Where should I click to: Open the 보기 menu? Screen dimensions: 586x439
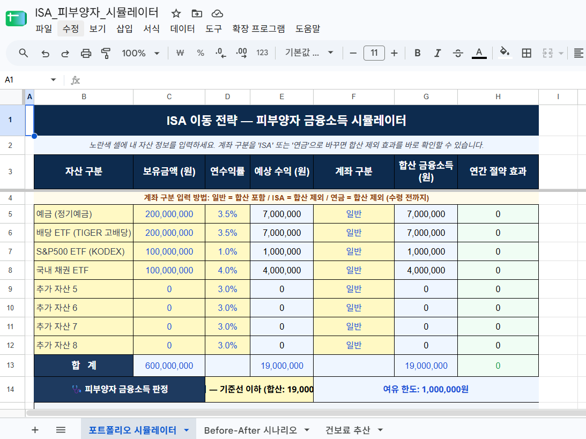98,29
